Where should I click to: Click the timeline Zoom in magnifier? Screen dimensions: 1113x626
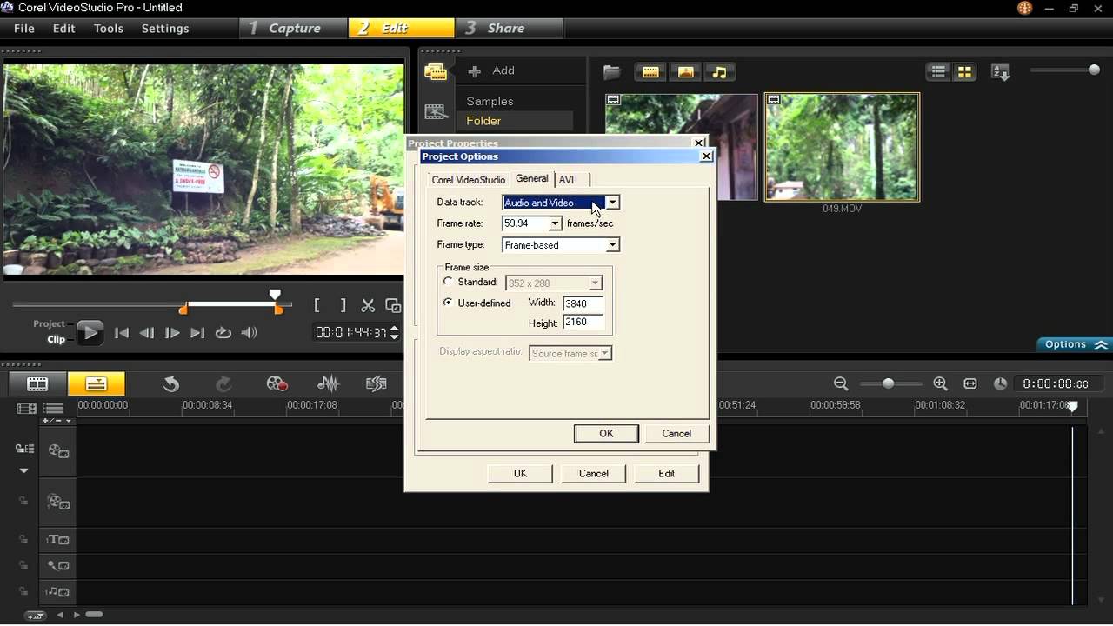(x=940, y=383)
